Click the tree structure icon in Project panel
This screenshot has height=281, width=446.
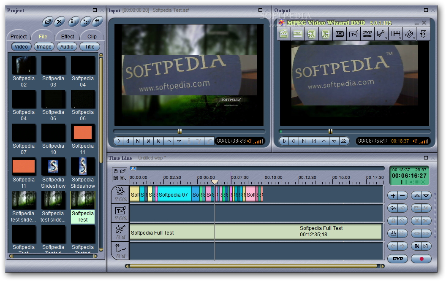pos(86,22)
